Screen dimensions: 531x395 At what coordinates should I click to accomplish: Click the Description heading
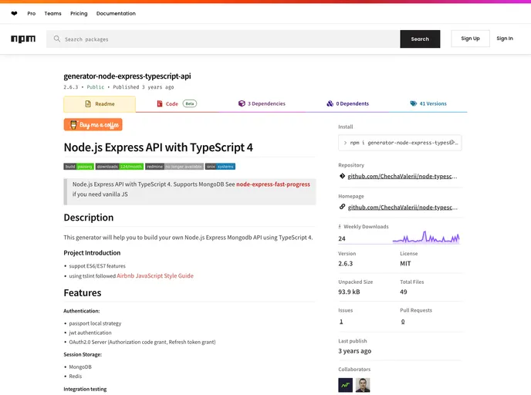[x=89, y=218]
